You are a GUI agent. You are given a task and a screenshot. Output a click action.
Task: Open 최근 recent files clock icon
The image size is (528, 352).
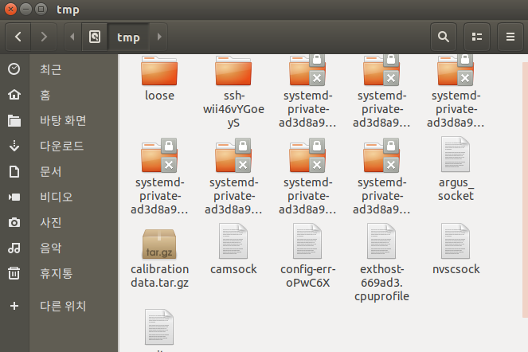[14, 69]
